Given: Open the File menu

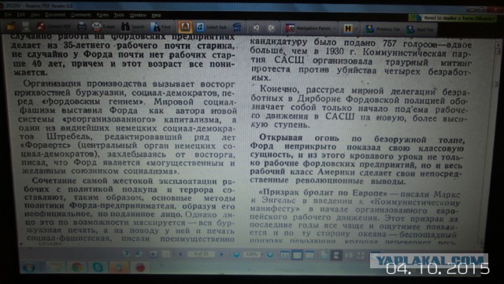Looking at the screenshot, I should (9, 14).
